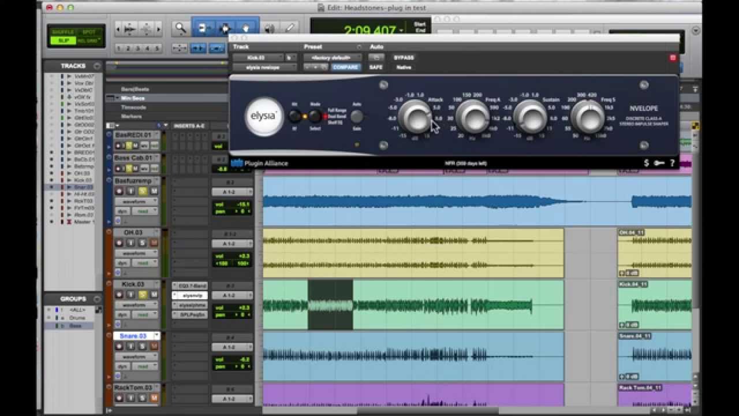739x416 pixels.
Task: Select the Scrubber speaker tool
Action: (x=269, y=28)
